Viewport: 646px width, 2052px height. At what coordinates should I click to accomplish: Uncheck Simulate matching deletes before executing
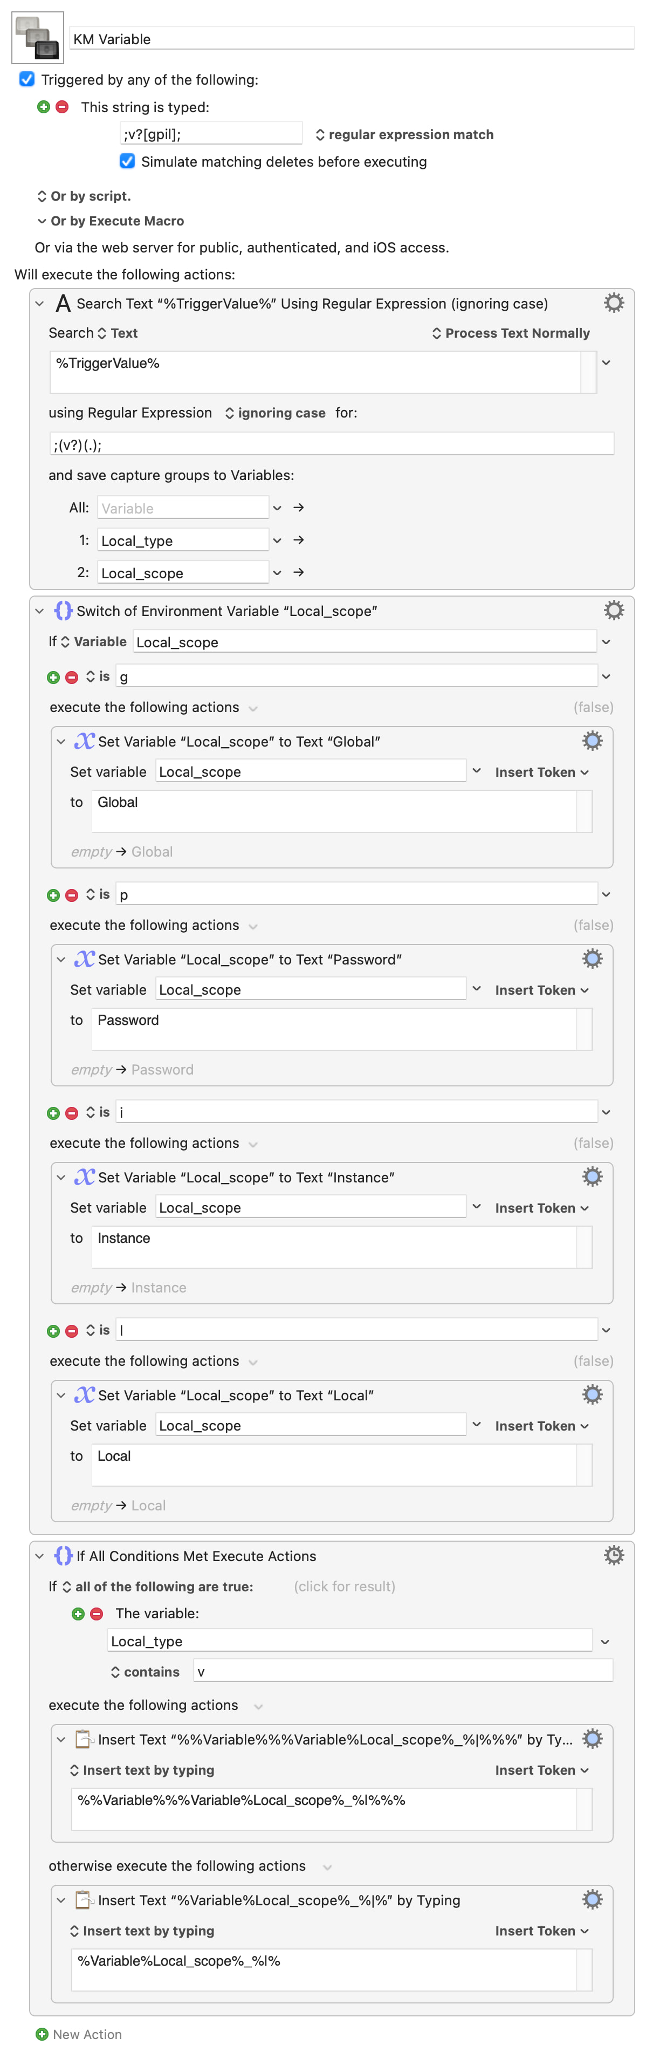127,161
